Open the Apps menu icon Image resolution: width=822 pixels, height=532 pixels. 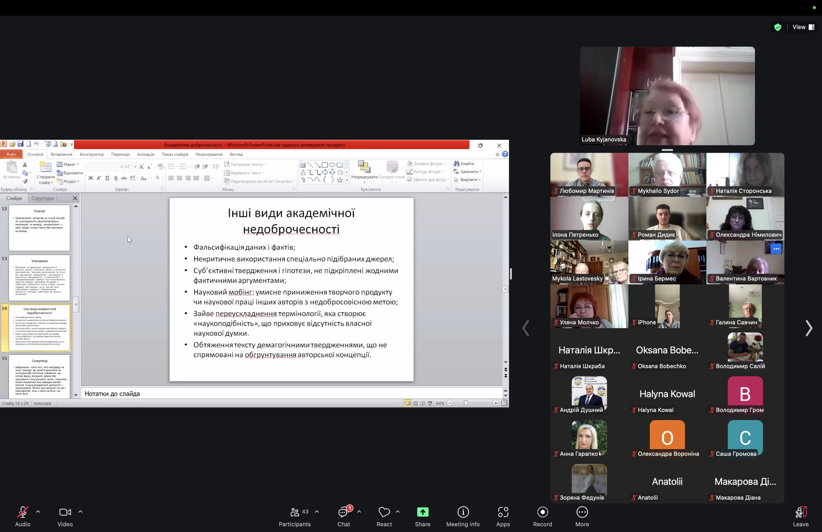click(503, 513)
